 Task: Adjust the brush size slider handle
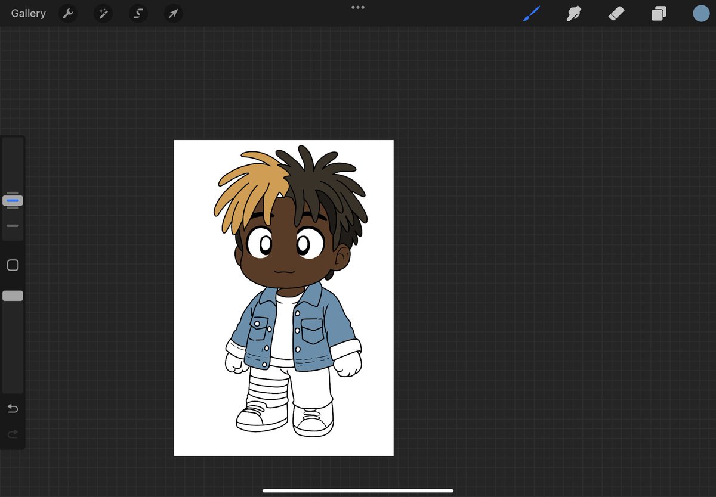point(13,201)
